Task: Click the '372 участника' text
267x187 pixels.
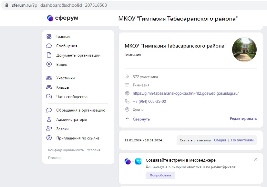Action: 145,77
